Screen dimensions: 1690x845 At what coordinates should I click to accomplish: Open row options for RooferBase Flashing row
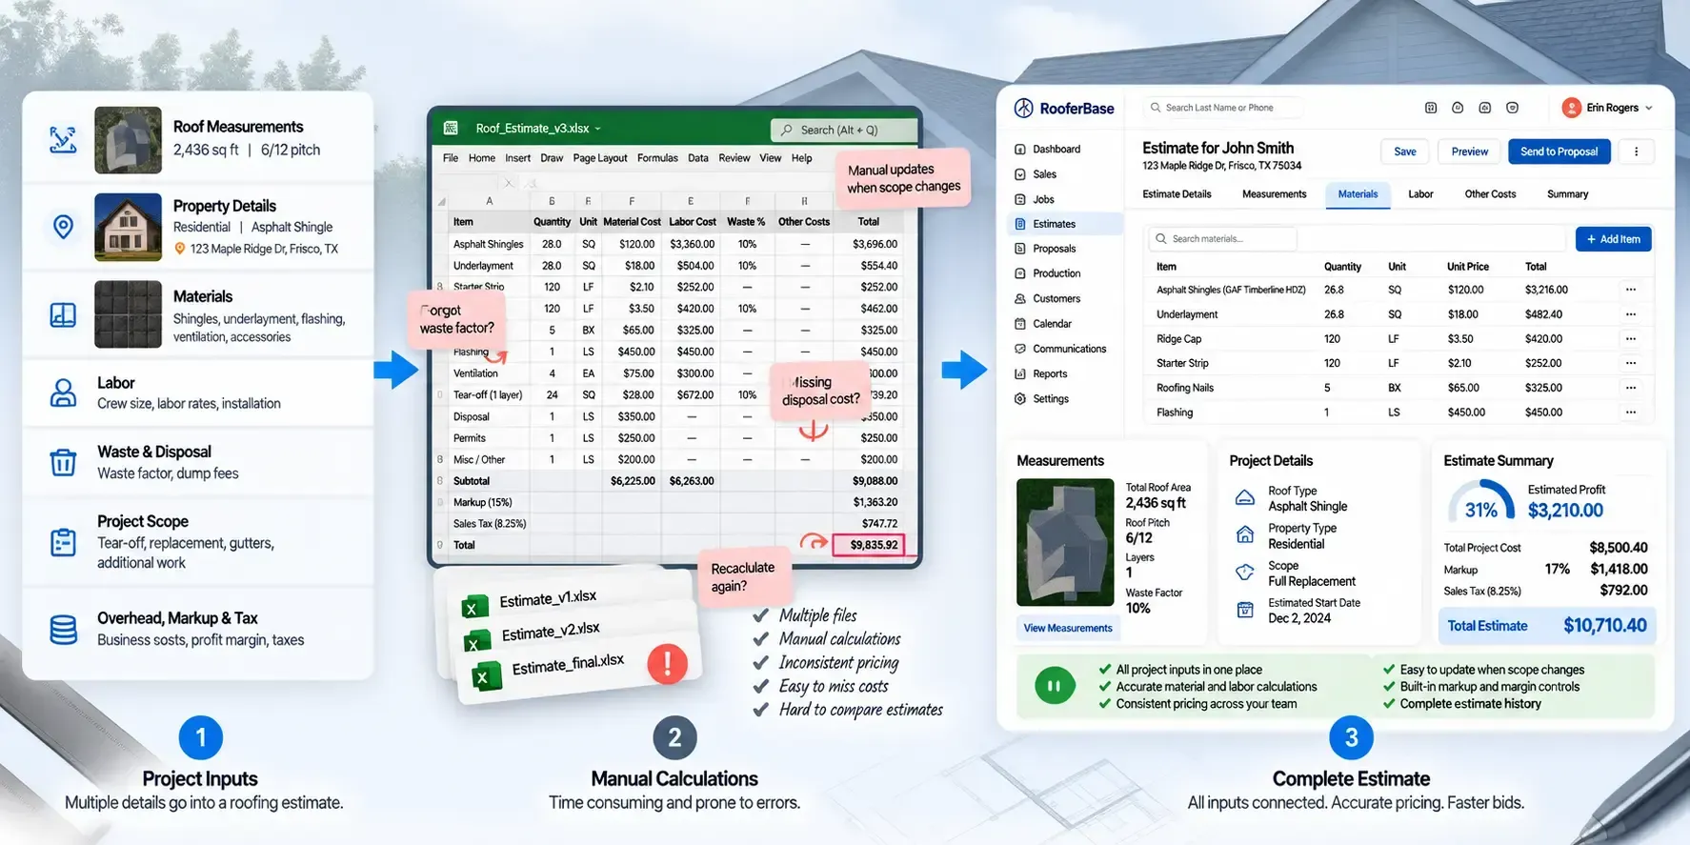point(1630,412)
